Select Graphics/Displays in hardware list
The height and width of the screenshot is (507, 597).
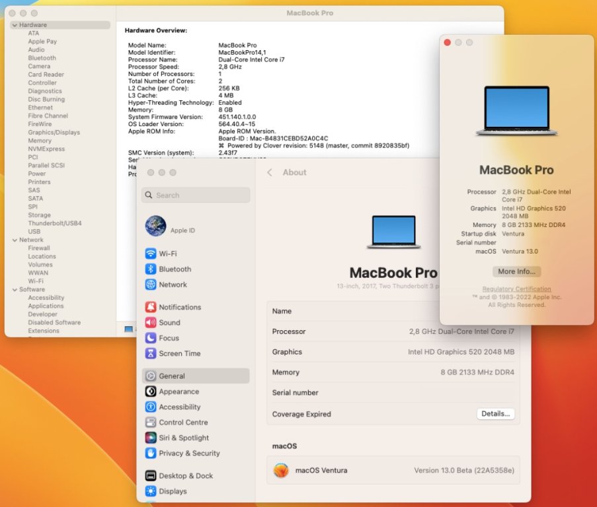coord(54,133)
